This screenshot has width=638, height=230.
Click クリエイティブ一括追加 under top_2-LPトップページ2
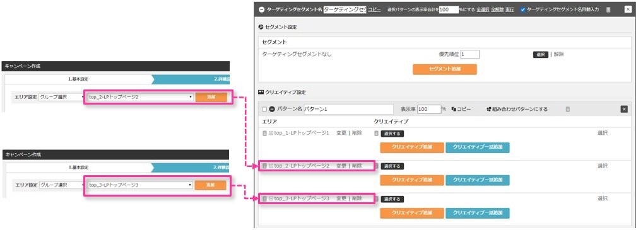pos(478,180)
